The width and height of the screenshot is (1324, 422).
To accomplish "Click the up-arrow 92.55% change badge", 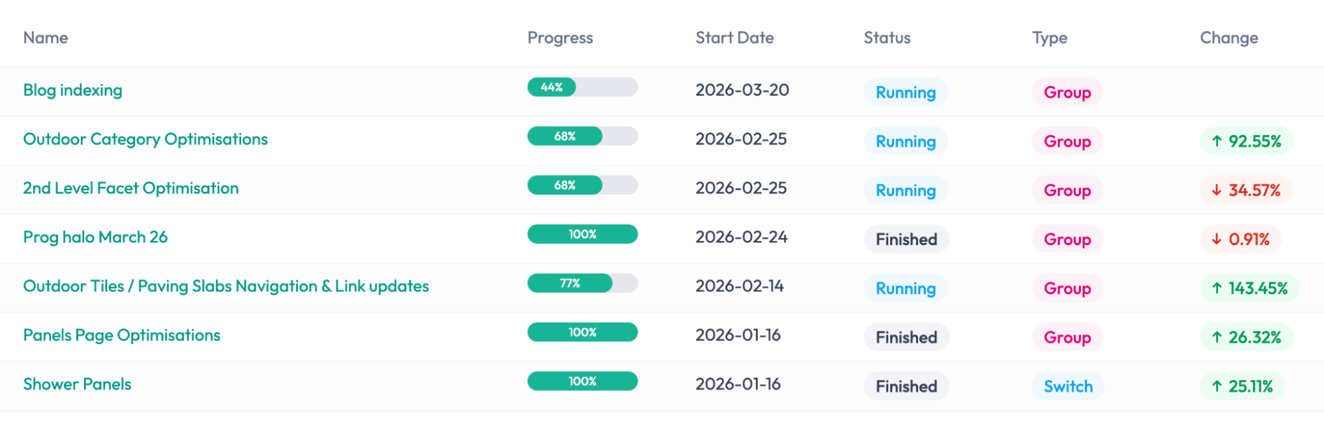I will 1246,141.
